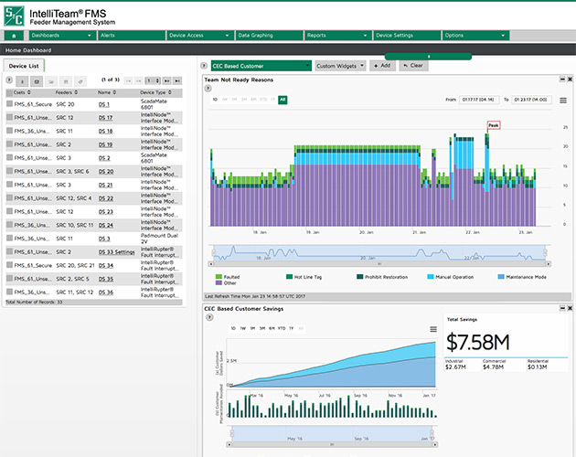Expand the Custom Widgets dropdown
The image size is (576, 457).
(x=340, y=66)
